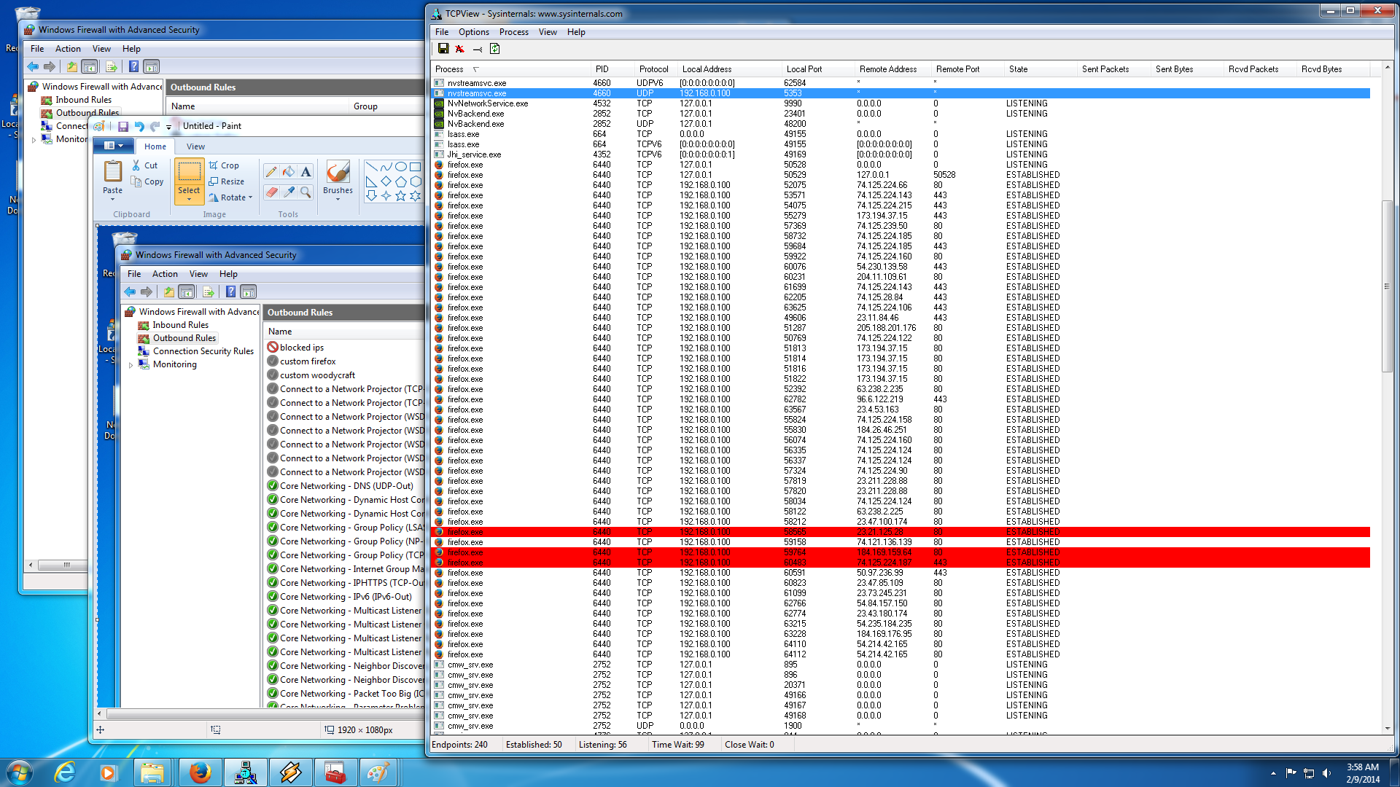Click TCPView vertical scrollbar thumb
Image resolution: width=1400 pixels, height=787 pixels.
click(1387, 286)
